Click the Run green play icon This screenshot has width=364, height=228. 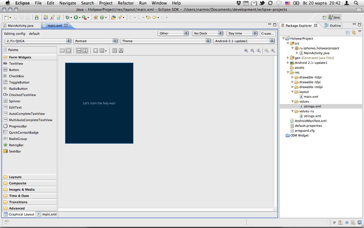76,18
